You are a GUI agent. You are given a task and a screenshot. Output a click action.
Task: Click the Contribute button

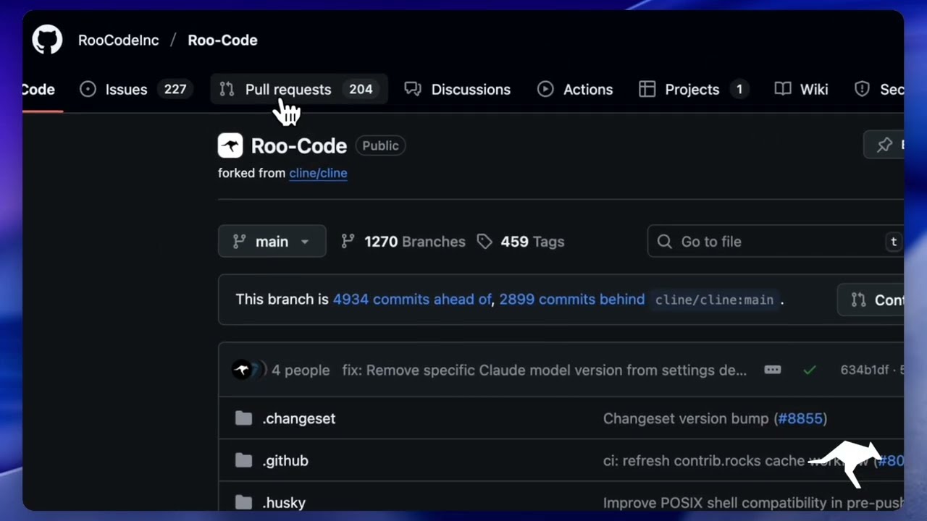(x=871, y=300)
